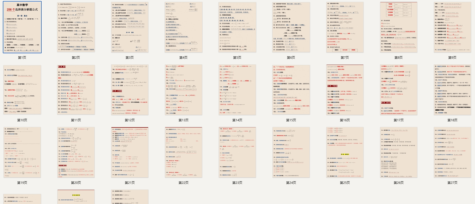This screenshot has width=475, height=204.
Task: Select the 第12页 thumbnail
Action: click(x=130, y=89)
